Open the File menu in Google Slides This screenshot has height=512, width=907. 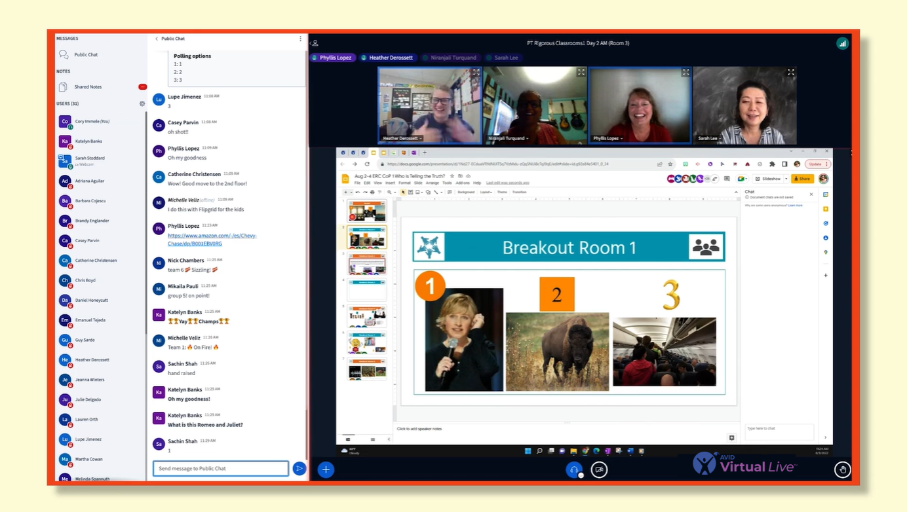(x=357, y=183)
